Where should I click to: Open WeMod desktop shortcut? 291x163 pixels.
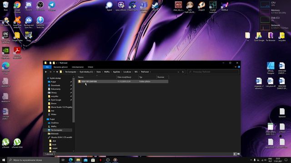pyautogui.click(x=224, y=6)
